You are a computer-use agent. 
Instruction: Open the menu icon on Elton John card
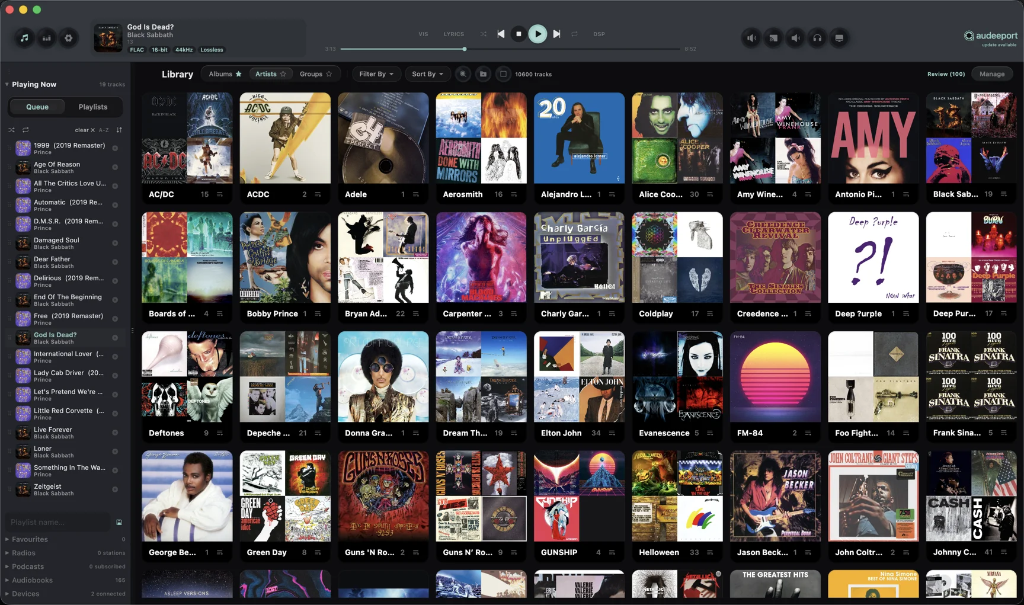[x=612, y=433]
